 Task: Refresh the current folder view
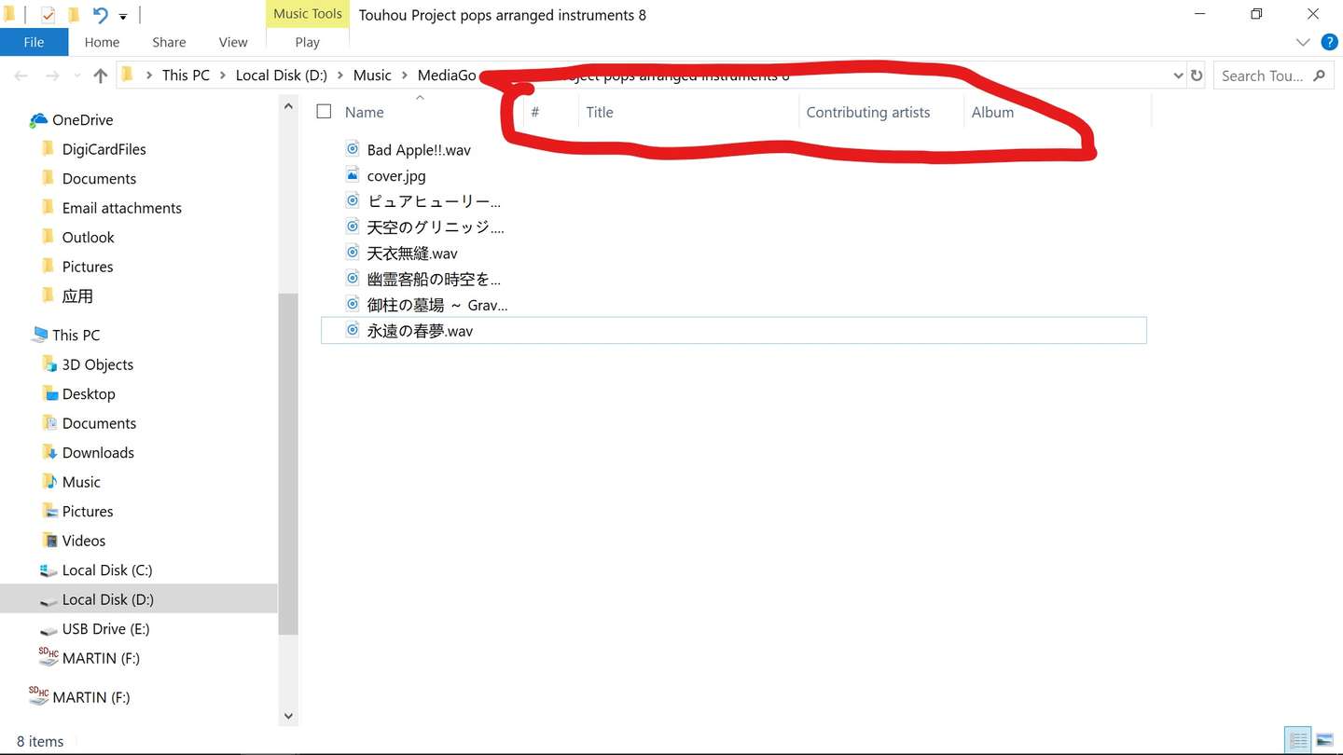(x=1197, y=75)
